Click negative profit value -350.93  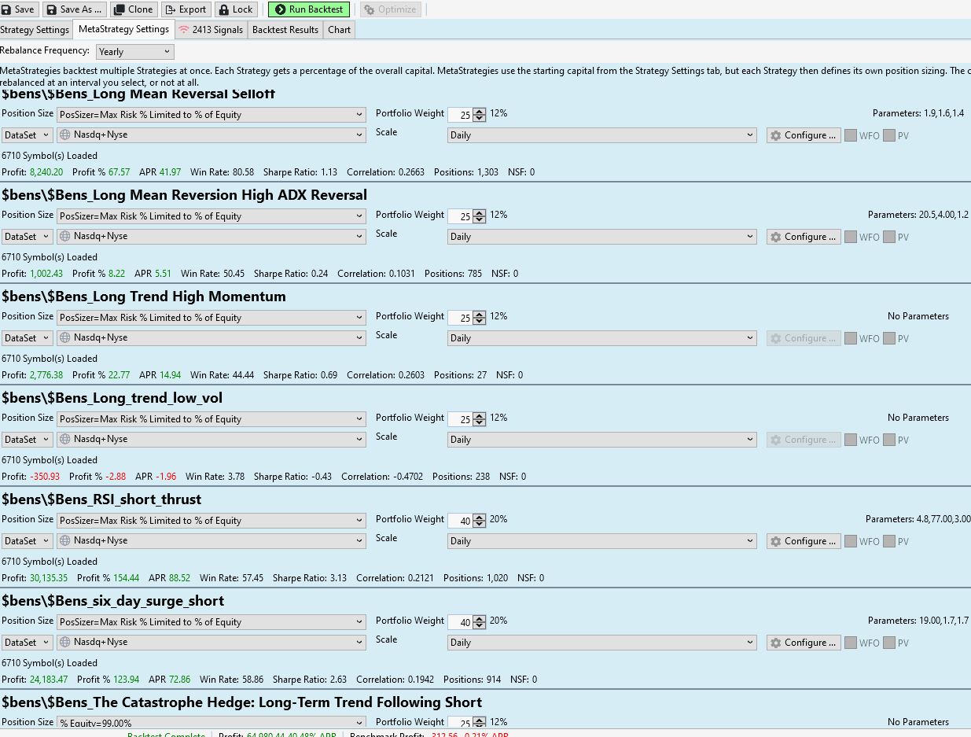45,477
